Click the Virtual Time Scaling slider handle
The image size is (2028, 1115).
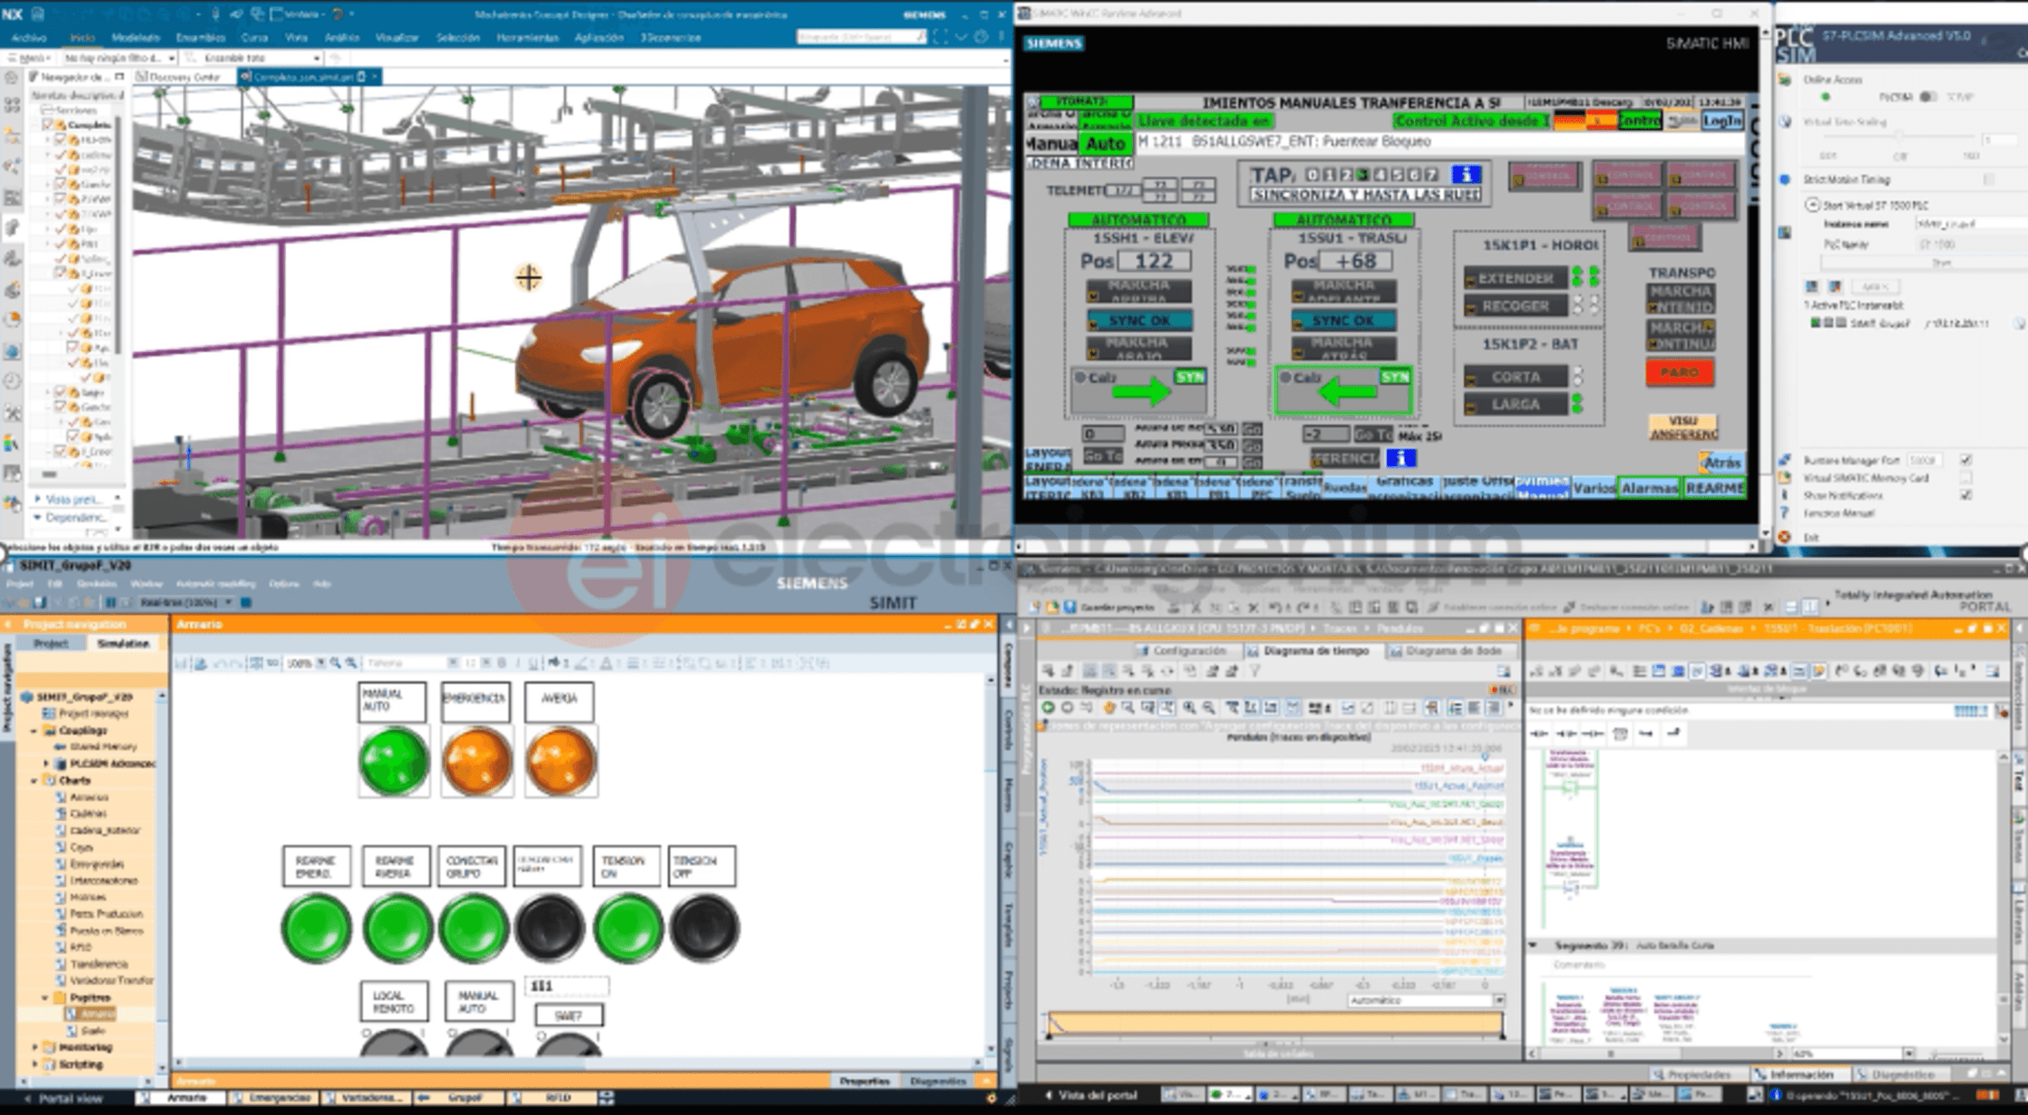1899,136
